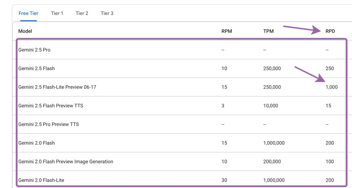352x188 pixels.
Task: Select the Tier 2 tab
Action: pos(82,13)
